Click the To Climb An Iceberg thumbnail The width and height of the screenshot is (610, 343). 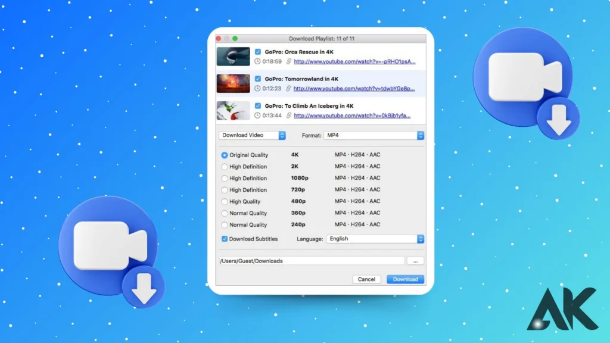233,110
